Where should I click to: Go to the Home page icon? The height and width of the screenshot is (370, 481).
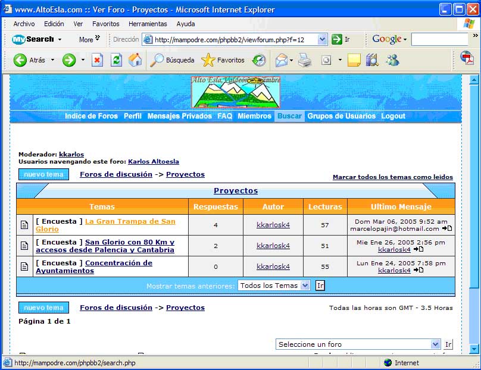135,60
